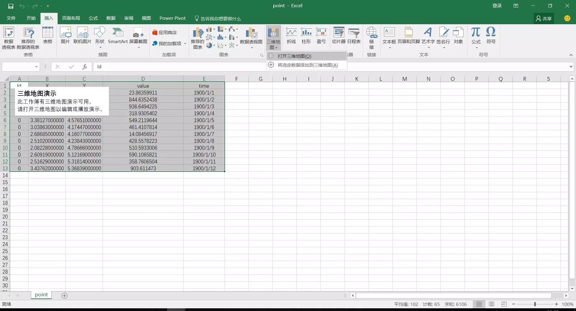
Task: Insert Column sparkline (柱形)
Action: pyautogui.click(x=306, y=35)
